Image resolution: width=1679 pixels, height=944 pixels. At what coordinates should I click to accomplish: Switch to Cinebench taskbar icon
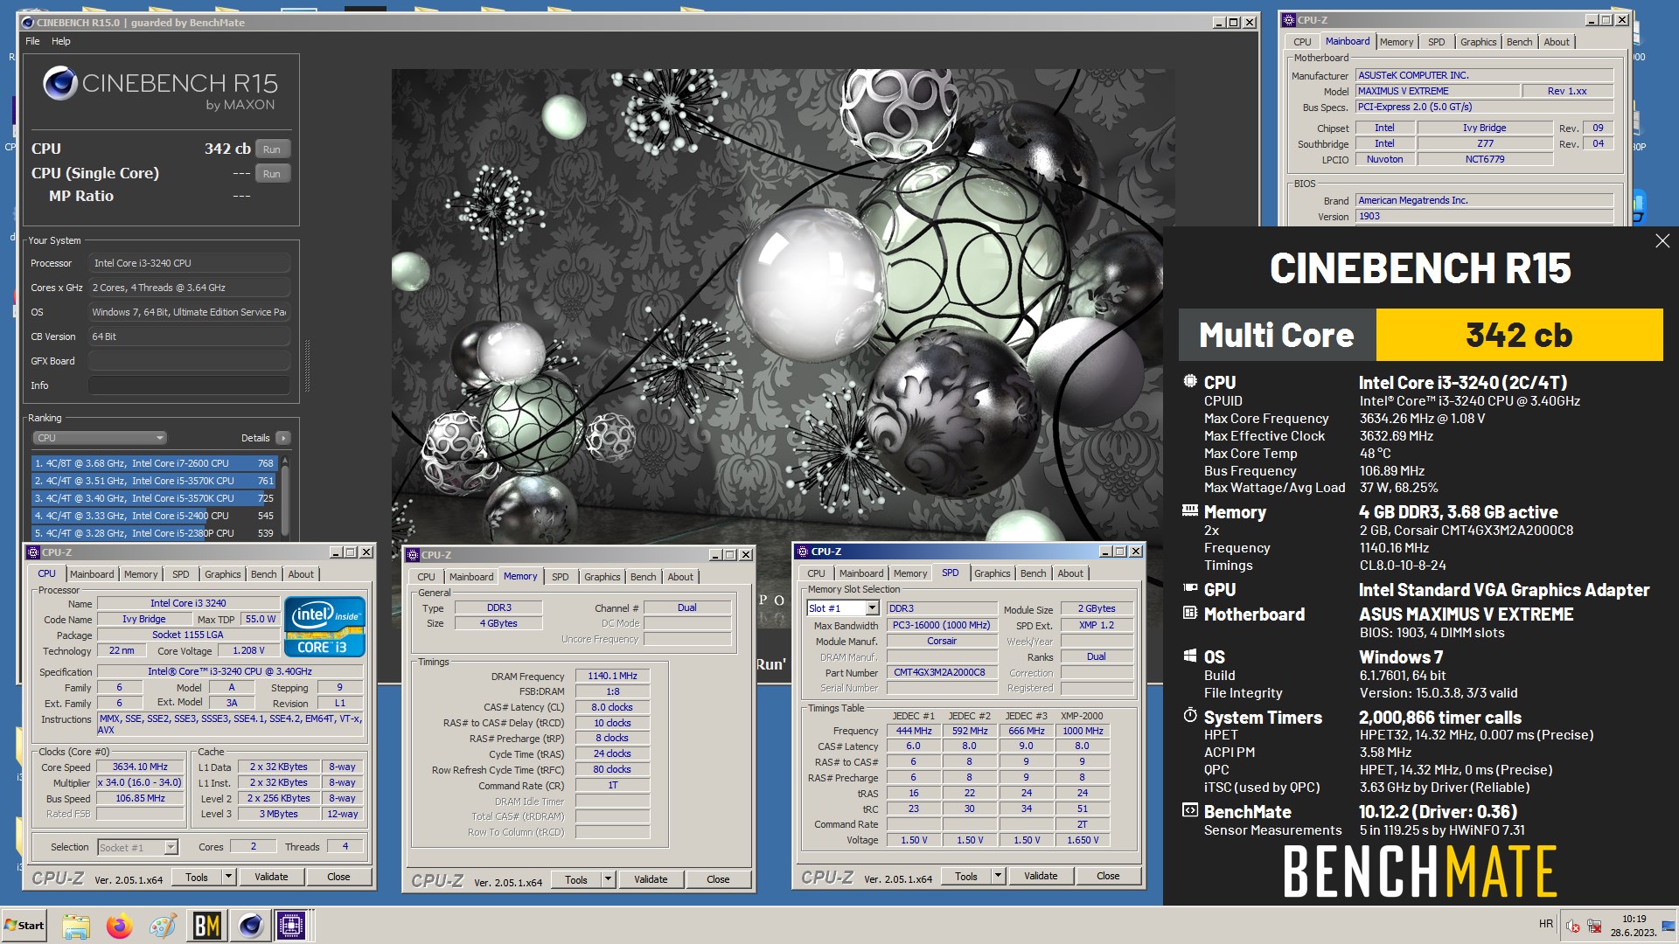[x=250, y=926]
